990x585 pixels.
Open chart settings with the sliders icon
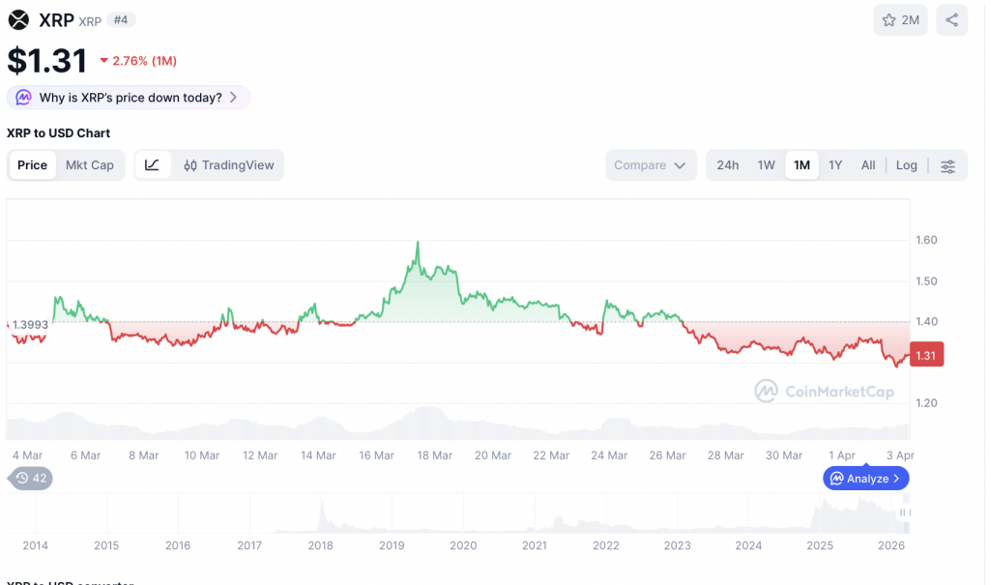coord(947,164)
